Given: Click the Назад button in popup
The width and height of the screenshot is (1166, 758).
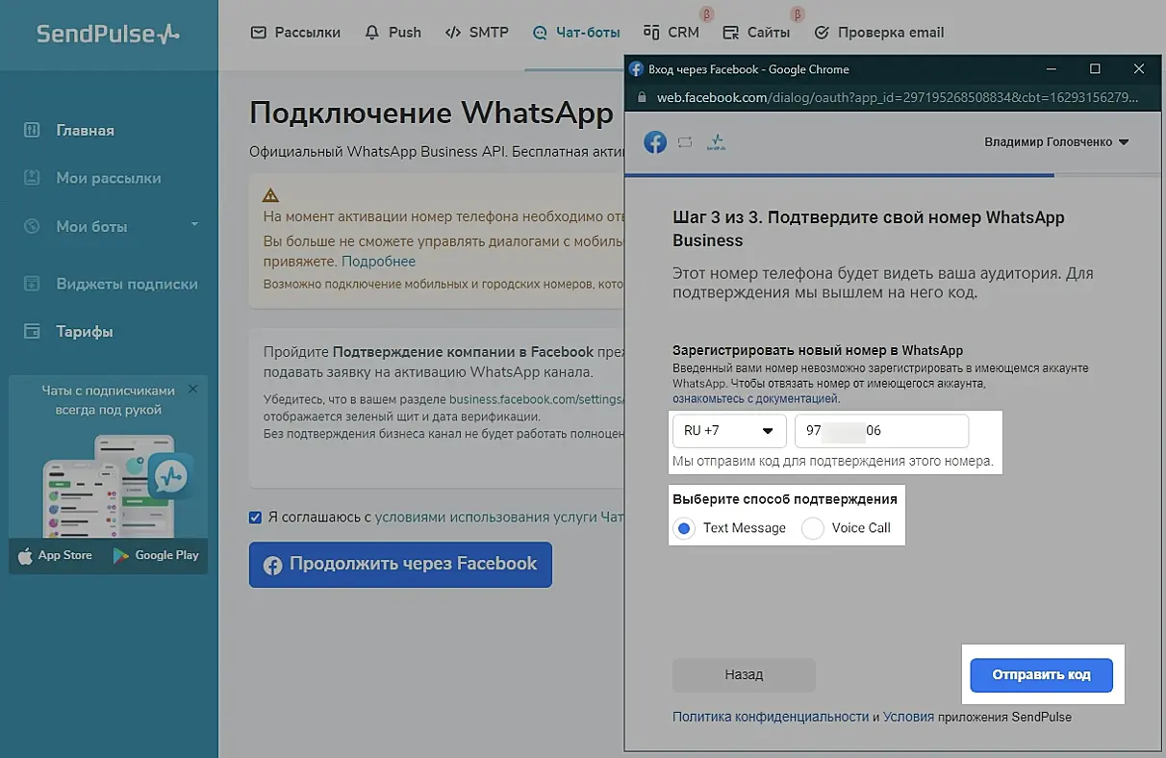Looking at the screenshot, I should point(744,674).
